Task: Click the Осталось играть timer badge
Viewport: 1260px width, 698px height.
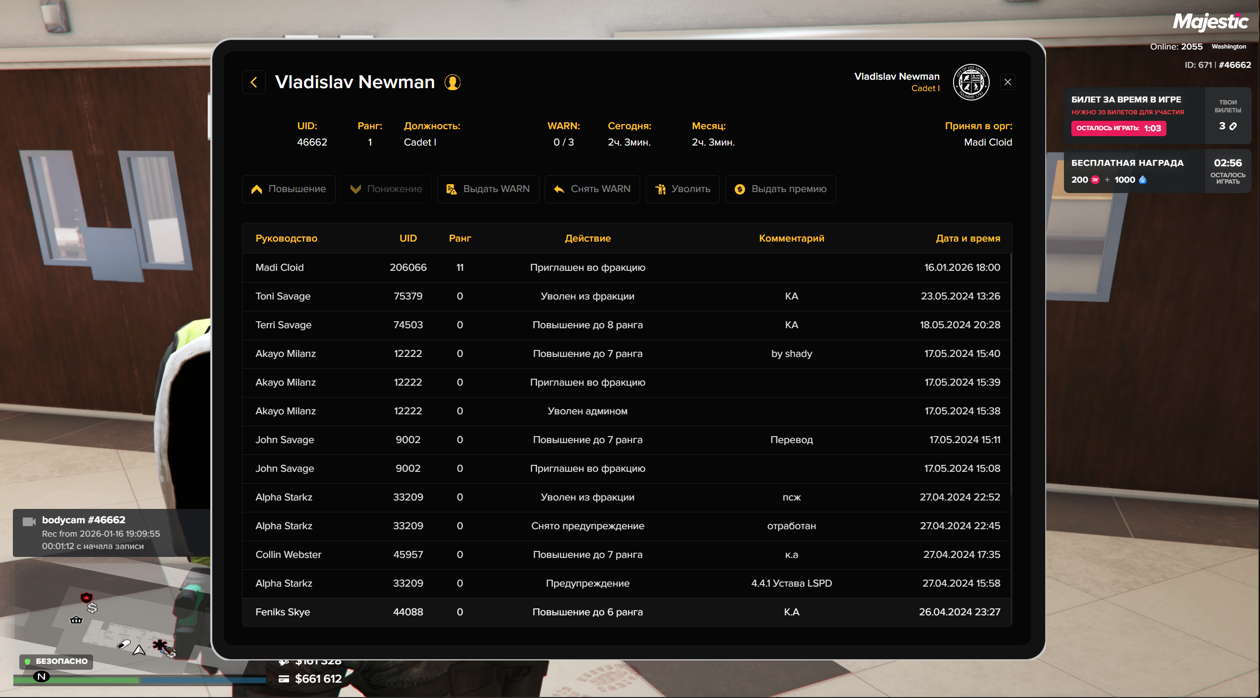Action: coord(1118,128)
